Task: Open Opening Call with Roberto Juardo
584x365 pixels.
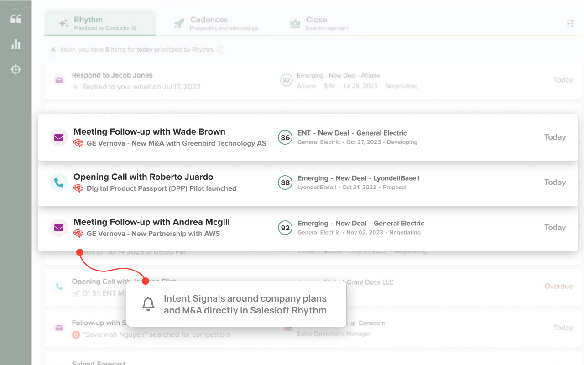Action: click(143, 177)
